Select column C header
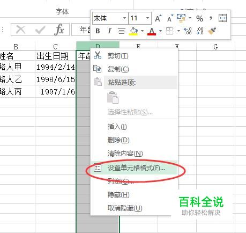 (x=56, y=47)
